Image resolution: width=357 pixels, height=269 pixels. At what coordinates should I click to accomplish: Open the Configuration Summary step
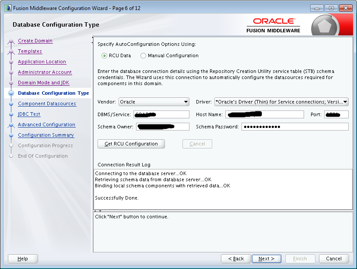click(45, 135)
